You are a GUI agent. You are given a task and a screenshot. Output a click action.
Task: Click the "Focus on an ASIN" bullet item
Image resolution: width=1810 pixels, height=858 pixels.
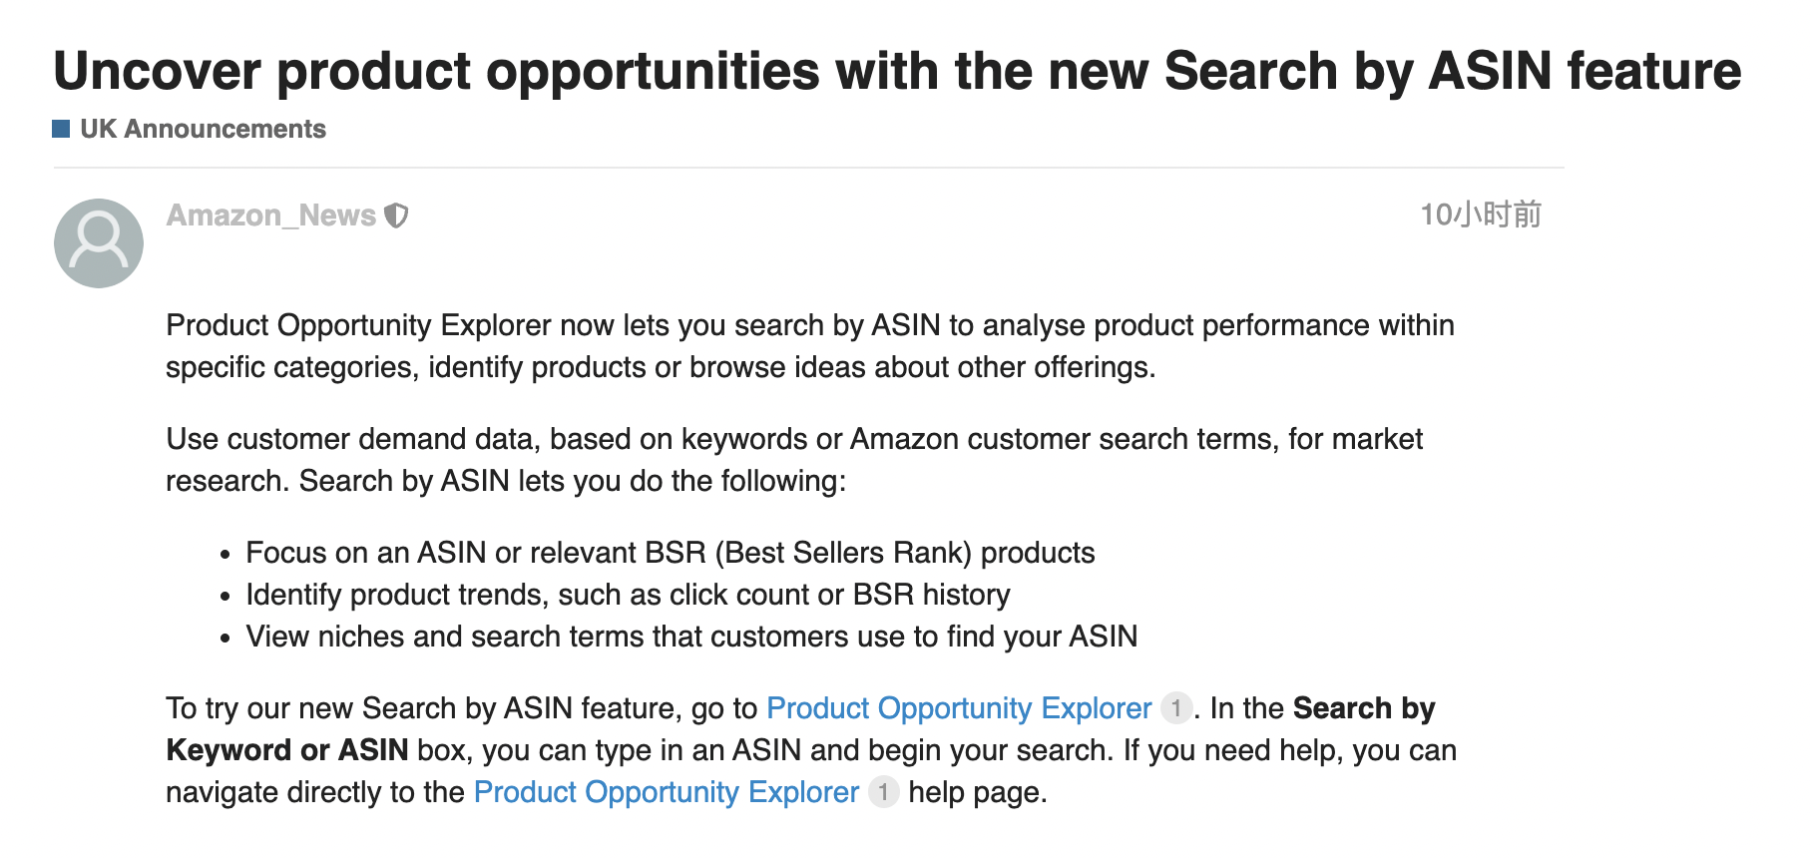tap(670, 553)
